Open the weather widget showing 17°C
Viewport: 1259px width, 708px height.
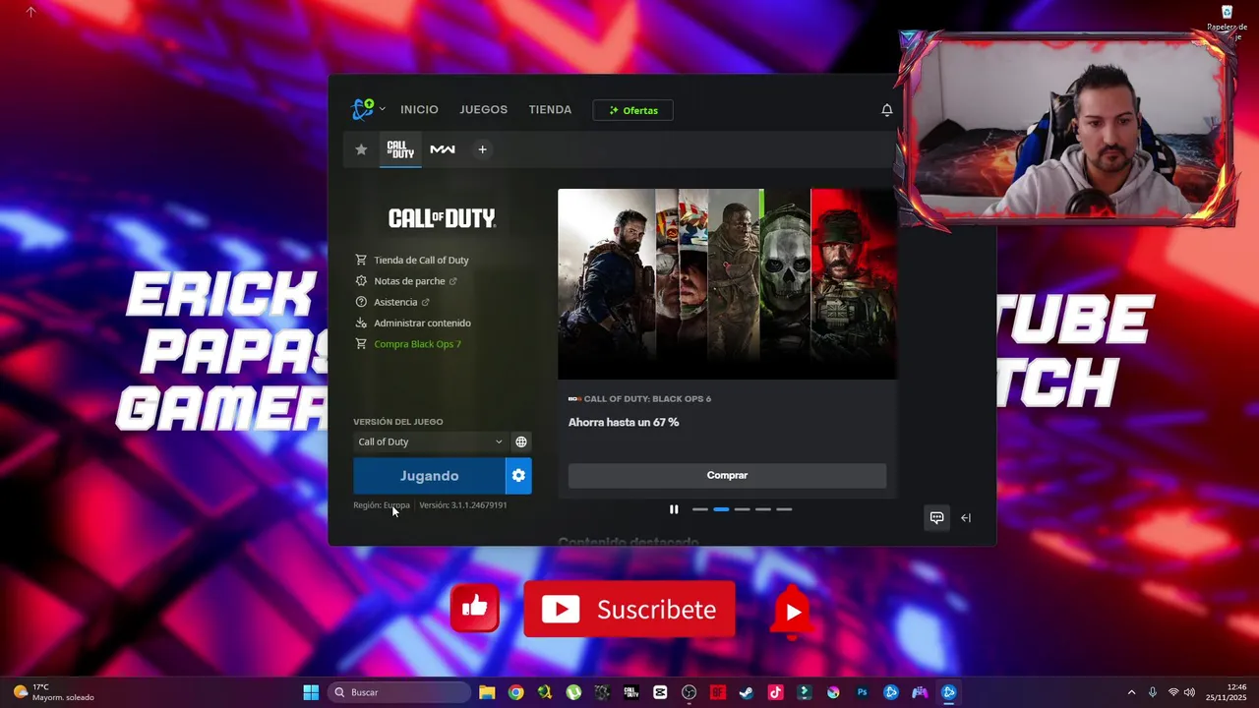(54, 692)
